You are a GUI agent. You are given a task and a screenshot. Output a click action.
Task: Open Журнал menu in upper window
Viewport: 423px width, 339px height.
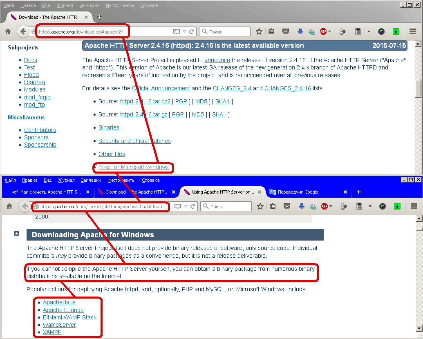pos(65,5)
